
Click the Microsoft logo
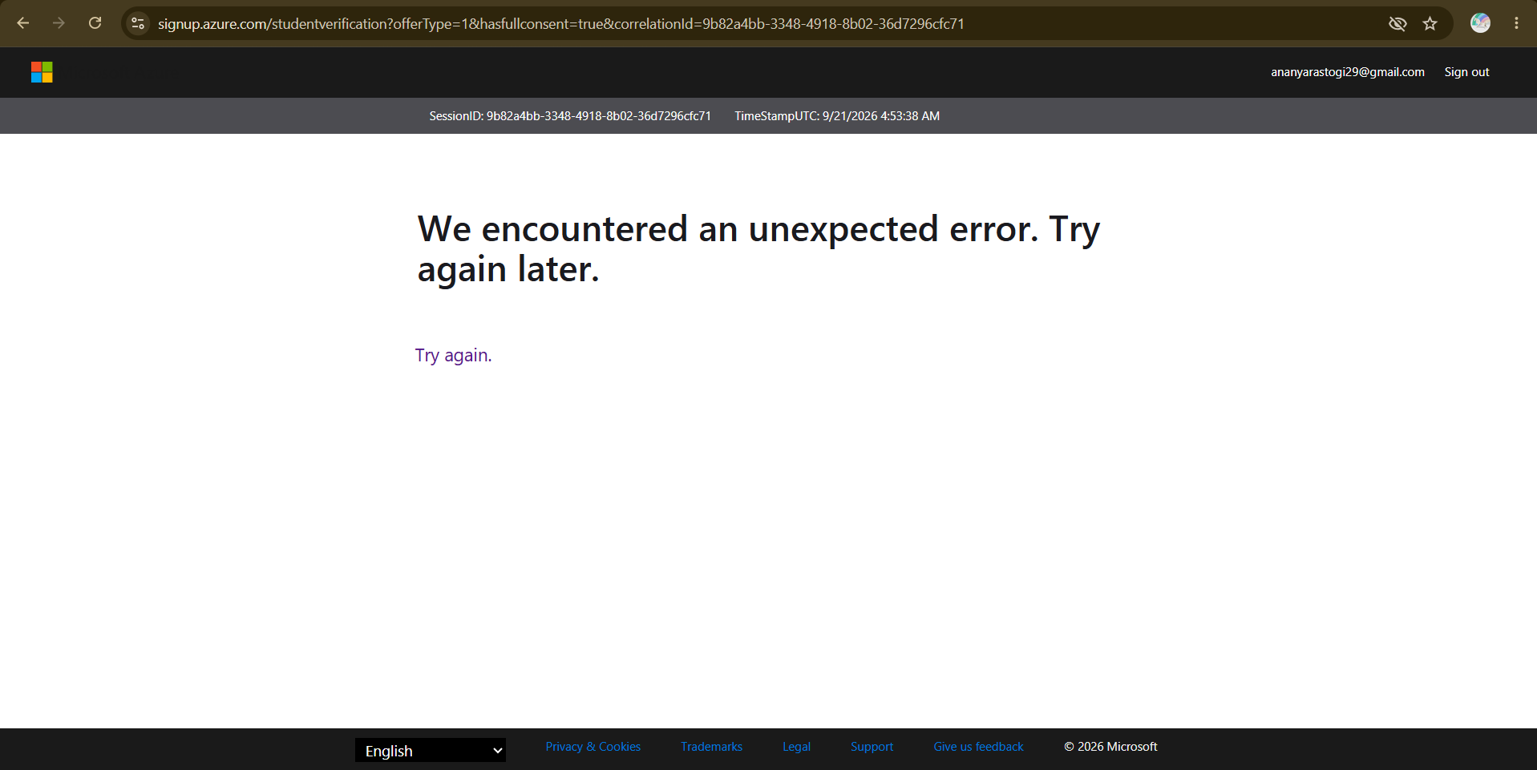[42, 72]
